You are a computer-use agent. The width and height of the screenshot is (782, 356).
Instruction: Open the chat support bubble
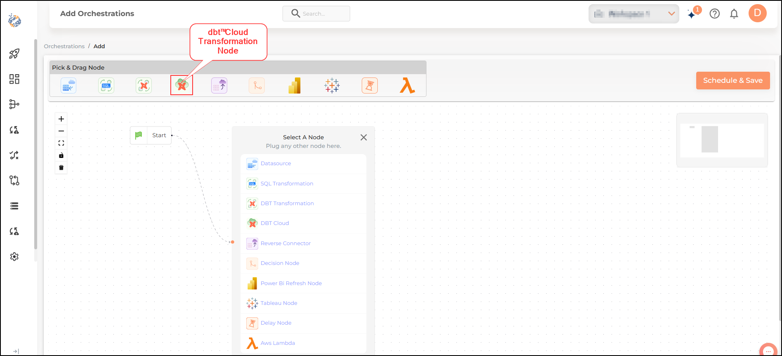768,350
